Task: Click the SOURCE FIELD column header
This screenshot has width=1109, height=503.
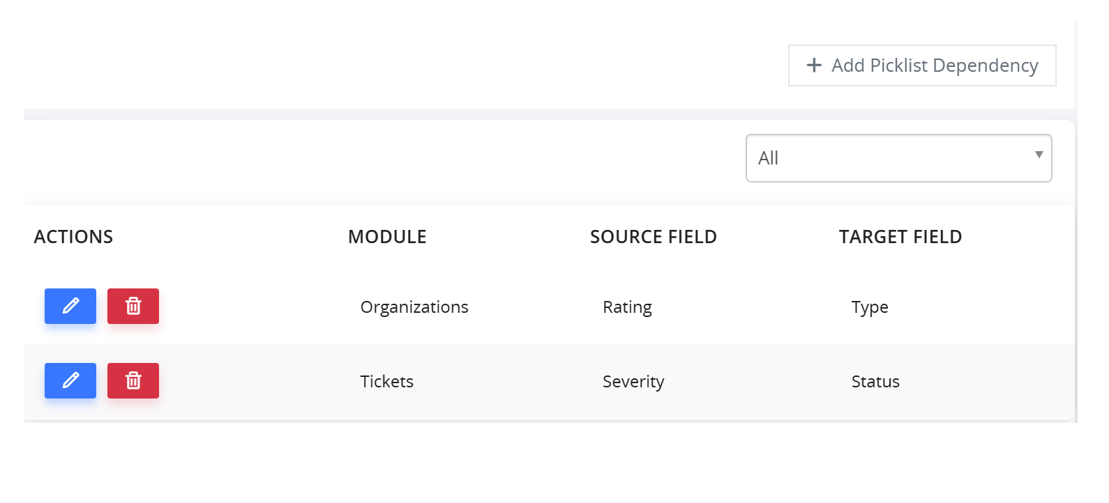Action: (x=654, y=237)
